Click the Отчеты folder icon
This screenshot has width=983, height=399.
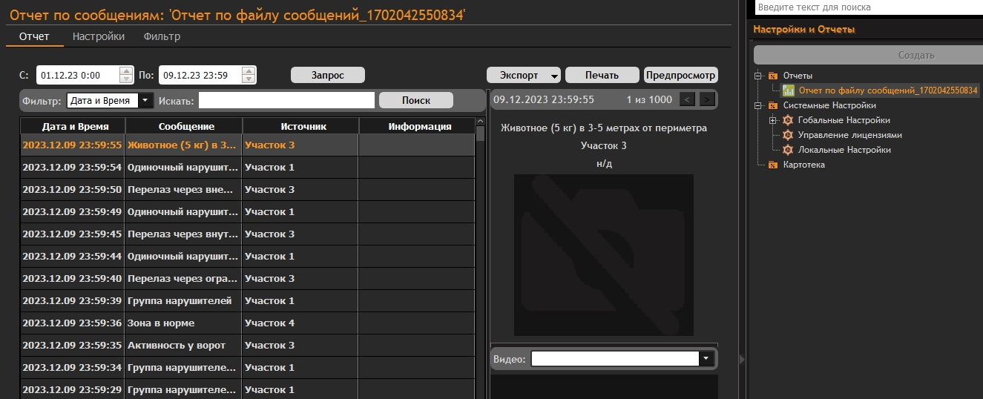(x=773, y=76)
